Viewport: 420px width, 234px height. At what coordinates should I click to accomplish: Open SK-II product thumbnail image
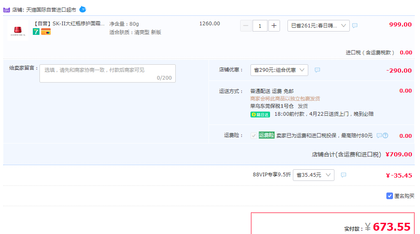tap(18, 30)
